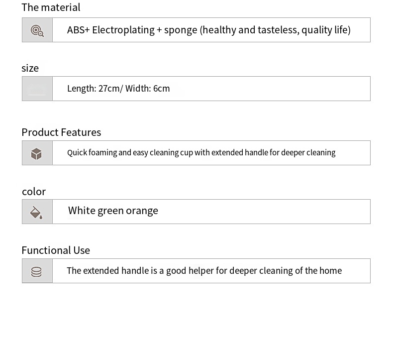The image size is (393, 350).
Task: Click the word "sponge" in material row
Action: click(x=180, y=30)
